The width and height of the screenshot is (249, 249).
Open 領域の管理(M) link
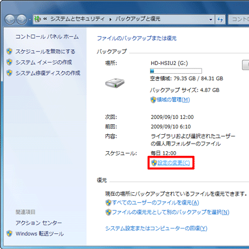(x=173, y=100)
